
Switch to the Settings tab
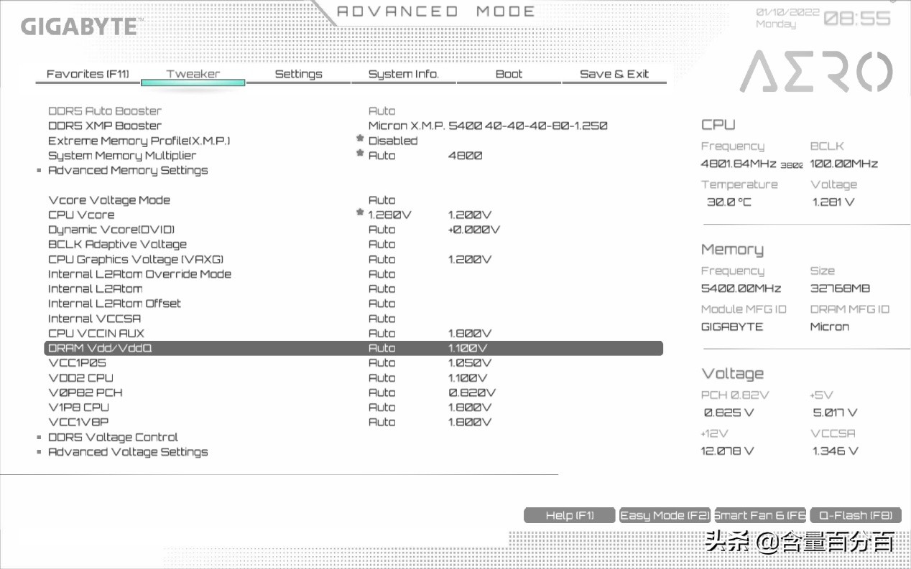click(298, 74)
